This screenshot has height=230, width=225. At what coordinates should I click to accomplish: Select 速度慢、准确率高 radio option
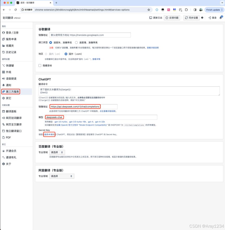tap(76, 42)
